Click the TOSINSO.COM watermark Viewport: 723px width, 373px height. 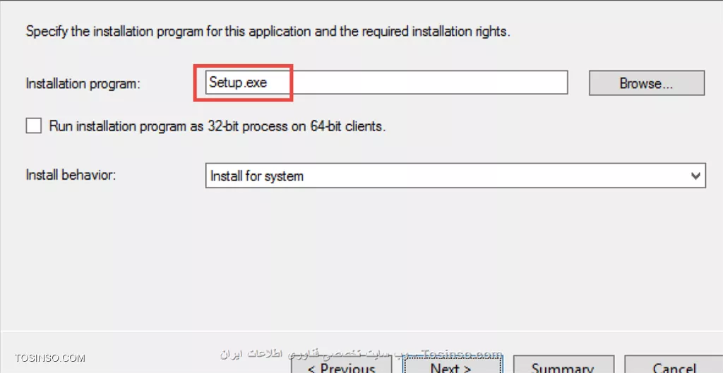pyautogui.click(x=50, y=357)
